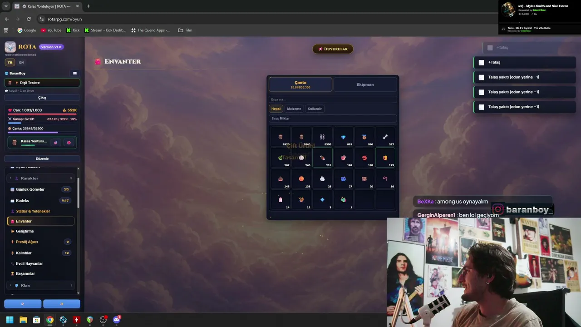This screenshot has height=327, width=581.
Task: Select the coral item with quantity 12
Action: (301, 199)
